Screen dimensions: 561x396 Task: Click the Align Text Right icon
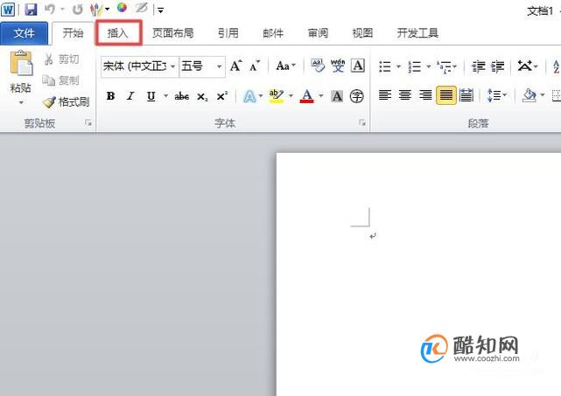[x=425, y=95]
